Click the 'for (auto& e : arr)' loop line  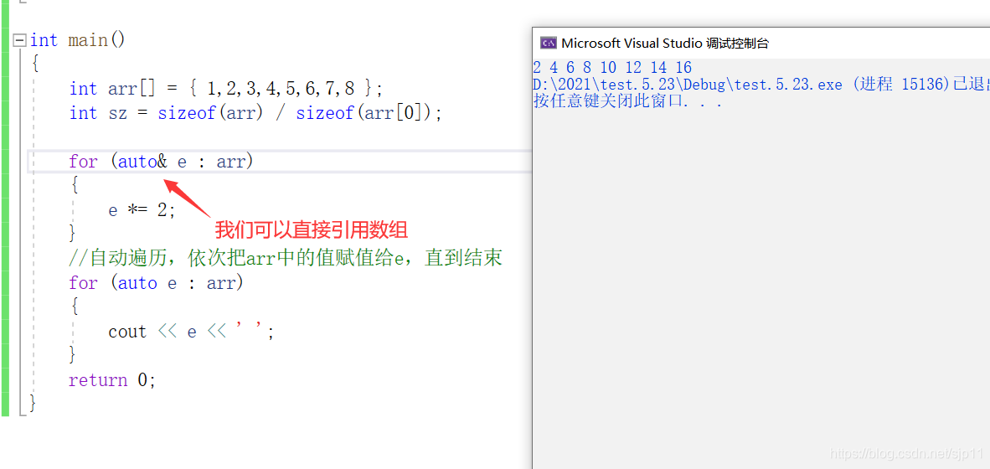pos(161,162)
